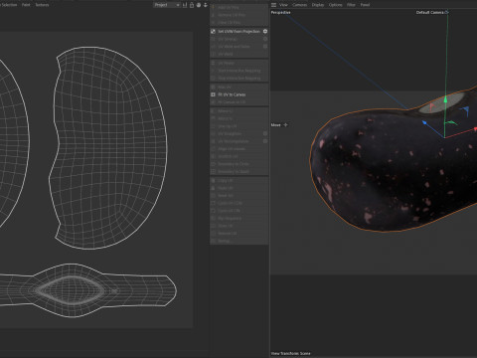Click the View Transform: Scene status text
Image resolution: width=477 pixels, height=358 pixels.
coord(290,353)
